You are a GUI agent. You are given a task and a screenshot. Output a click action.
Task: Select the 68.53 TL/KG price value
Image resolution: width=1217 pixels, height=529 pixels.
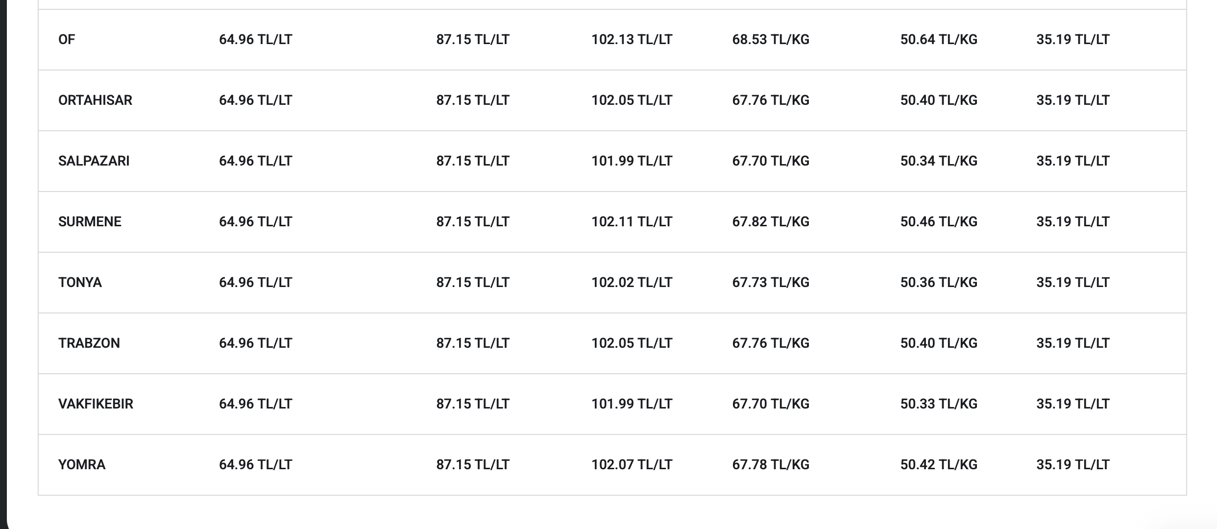coord(771,40)
